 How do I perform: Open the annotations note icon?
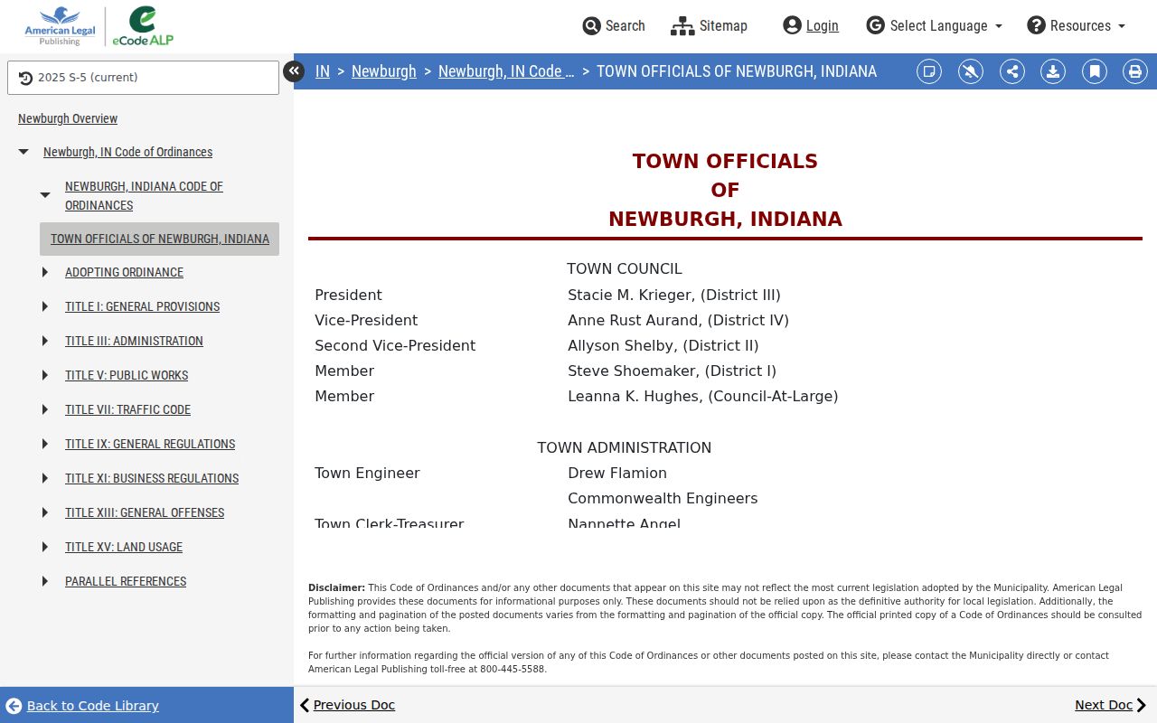(x=929, y=71)
